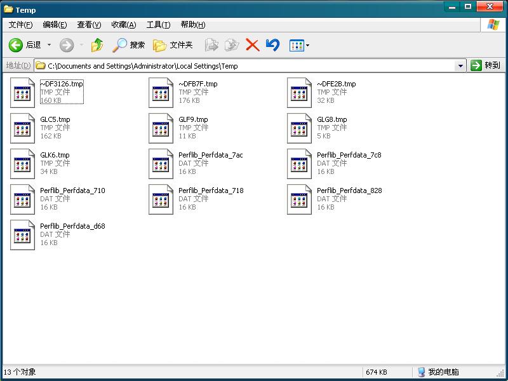Click the blue Undo arrow icon
508x381 pixels.
272,45
